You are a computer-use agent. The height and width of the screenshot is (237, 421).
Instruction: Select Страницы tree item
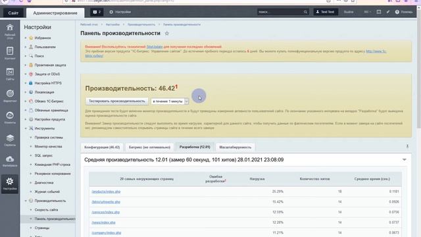pyautogui.click(x=42, y=228)
